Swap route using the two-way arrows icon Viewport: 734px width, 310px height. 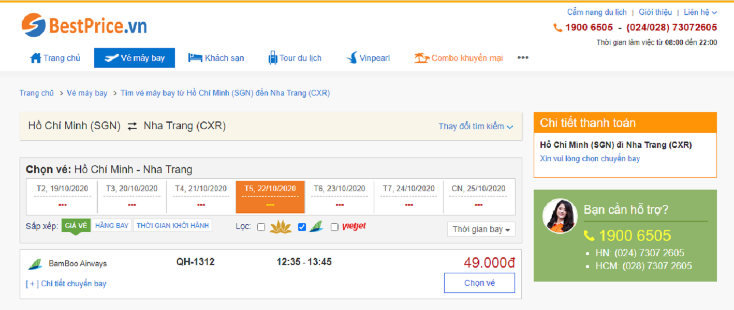(133, 126)
